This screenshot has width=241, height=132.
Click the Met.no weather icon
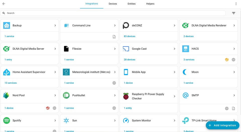(66, 72)
